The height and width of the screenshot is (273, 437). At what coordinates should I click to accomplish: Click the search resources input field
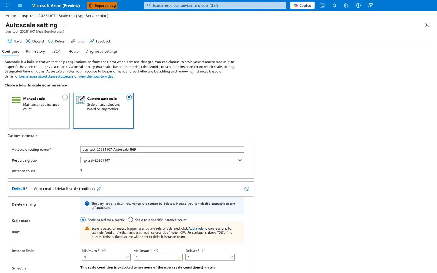[x=215, y=5]
